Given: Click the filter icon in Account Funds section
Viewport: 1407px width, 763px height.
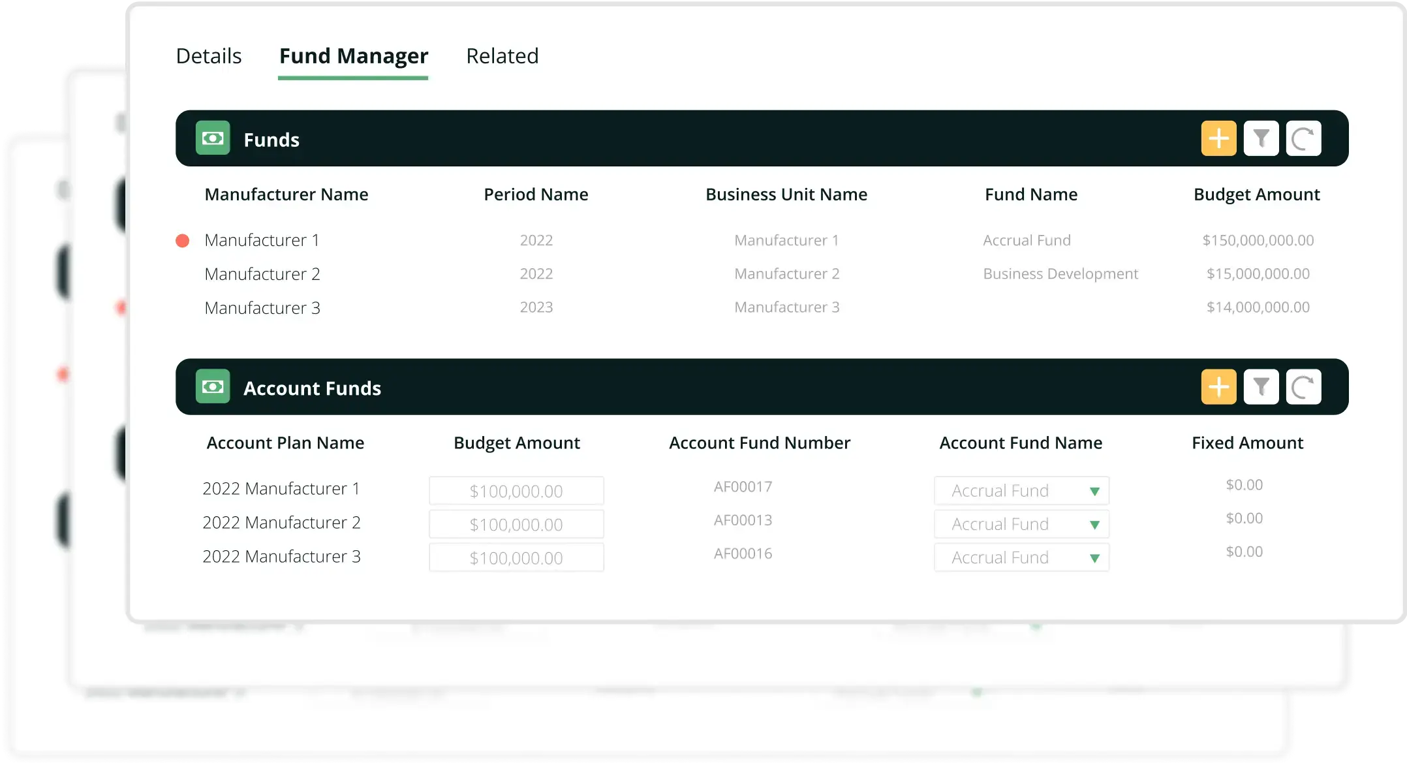Looking at the screenshot, I should (1261, 386).
